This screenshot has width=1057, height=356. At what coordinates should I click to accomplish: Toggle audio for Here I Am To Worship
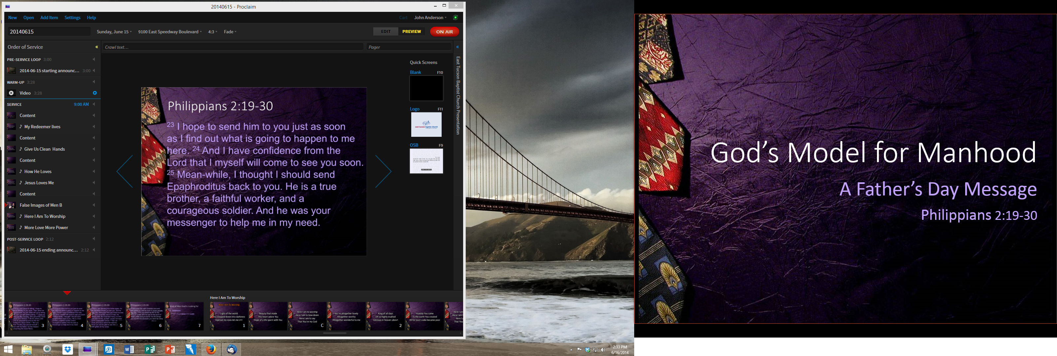pyautogui.click(x=94, y=216)
